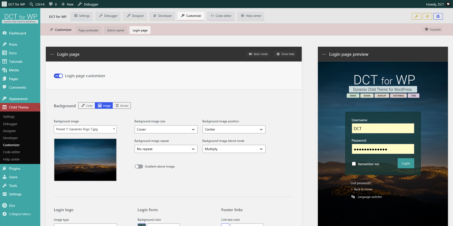Open the Background image repeat dropdown
This screenshot has width=453, height=226.
[166, 149]
